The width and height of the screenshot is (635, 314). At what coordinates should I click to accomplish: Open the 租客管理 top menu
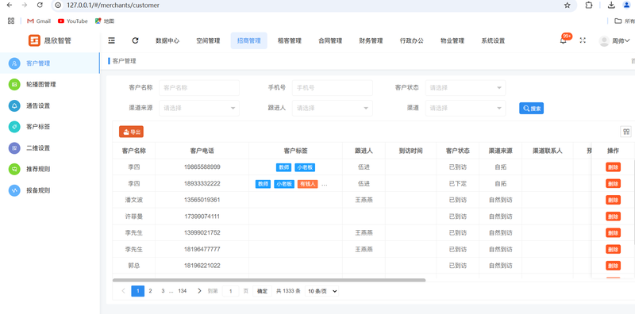(290, 40)
